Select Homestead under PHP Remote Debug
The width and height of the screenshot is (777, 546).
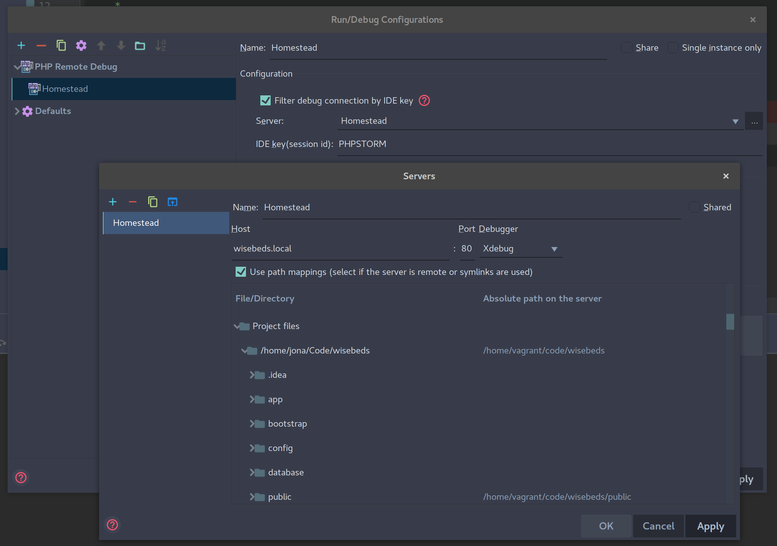[65, 89]
